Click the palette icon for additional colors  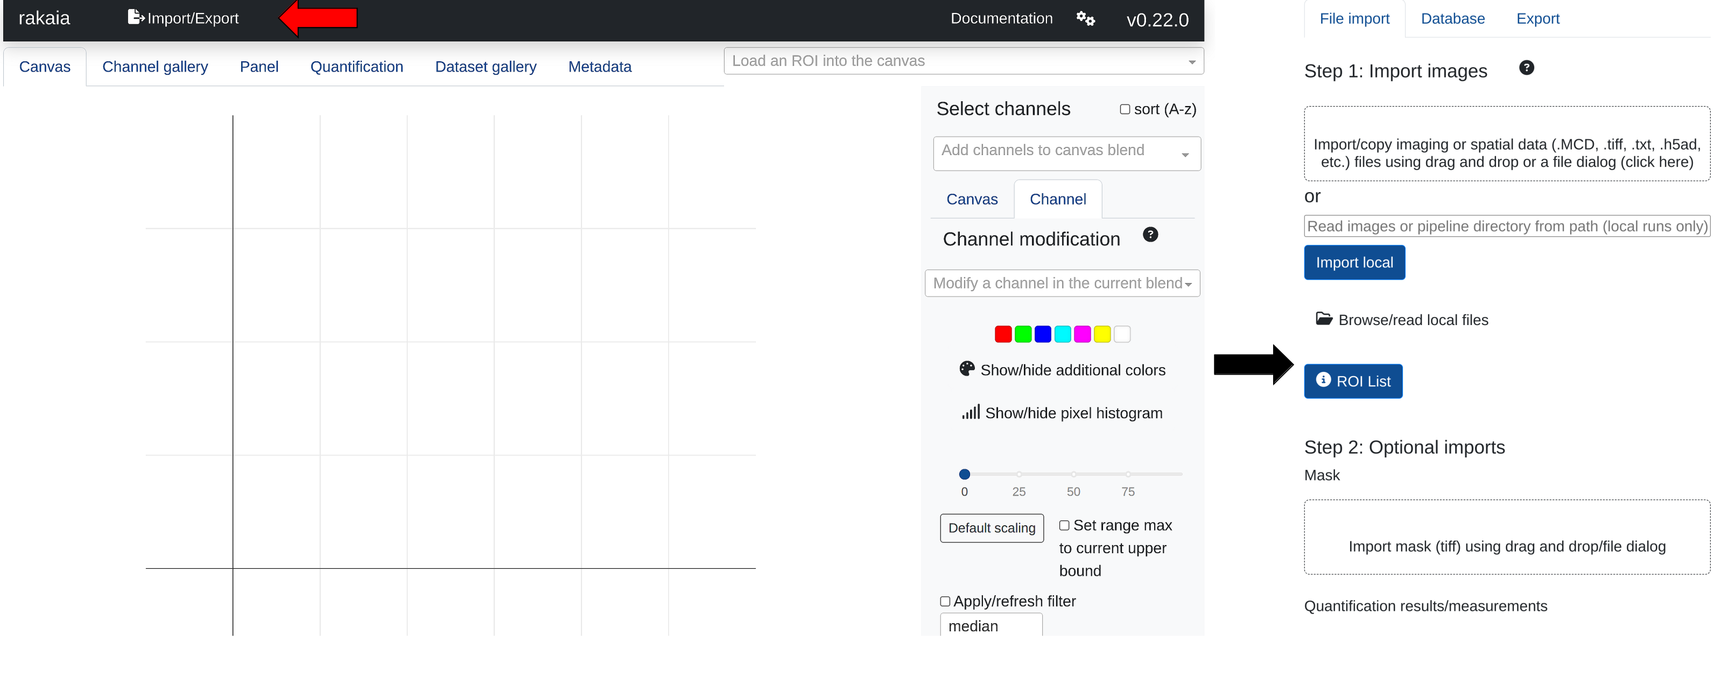click(966, 369)
